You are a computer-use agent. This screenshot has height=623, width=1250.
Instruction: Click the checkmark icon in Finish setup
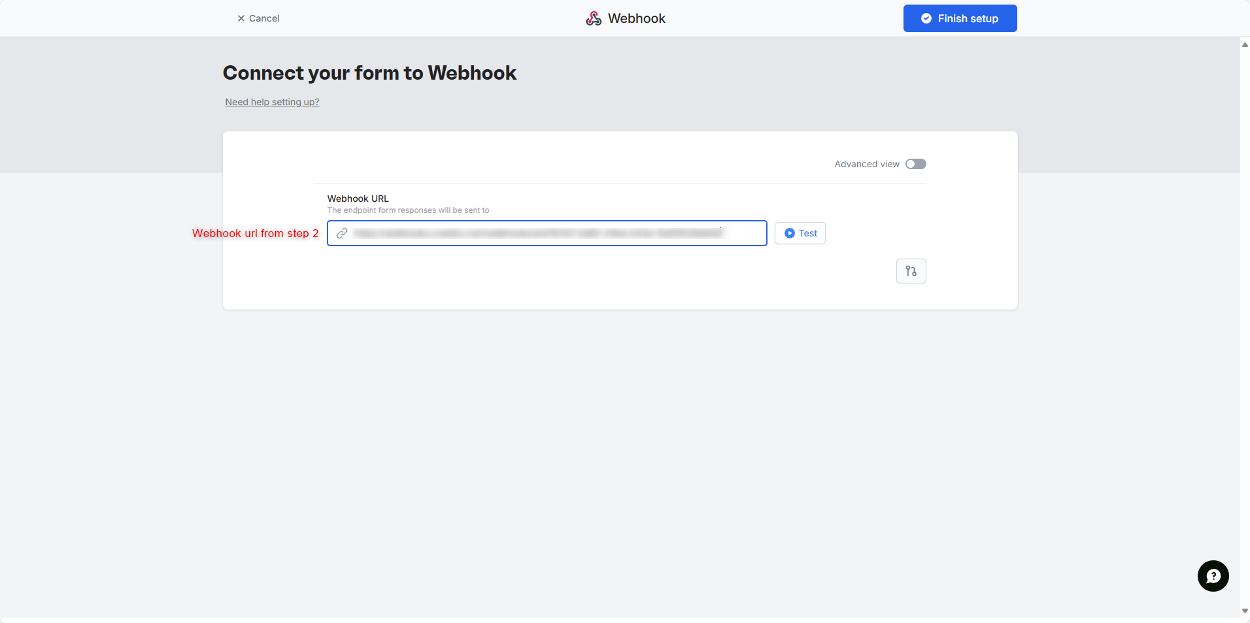[x=926, y=18]
